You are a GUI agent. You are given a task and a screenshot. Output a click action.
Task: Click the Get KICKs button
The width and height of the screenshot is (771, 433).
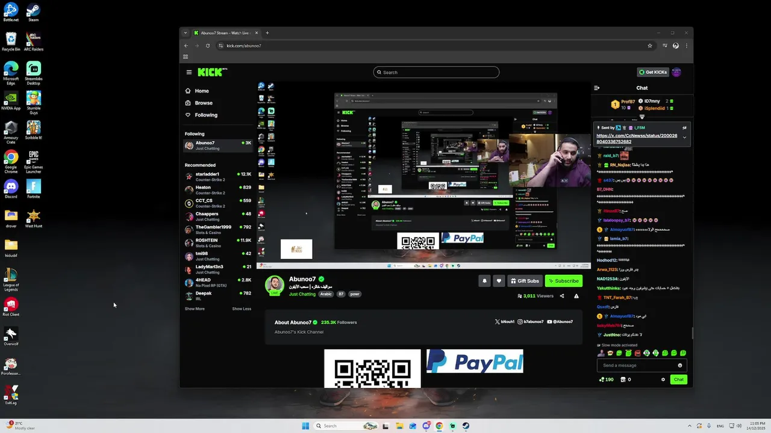(x=653, y=72)
